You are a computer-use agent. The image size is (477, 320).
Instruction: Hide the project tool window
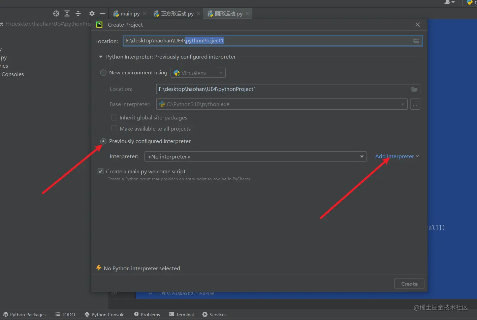click(103, 13)
